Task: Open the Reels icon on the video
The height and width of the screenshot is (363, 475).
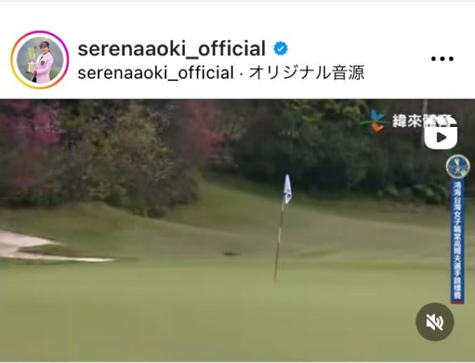Action: click(x=441, y=133)
